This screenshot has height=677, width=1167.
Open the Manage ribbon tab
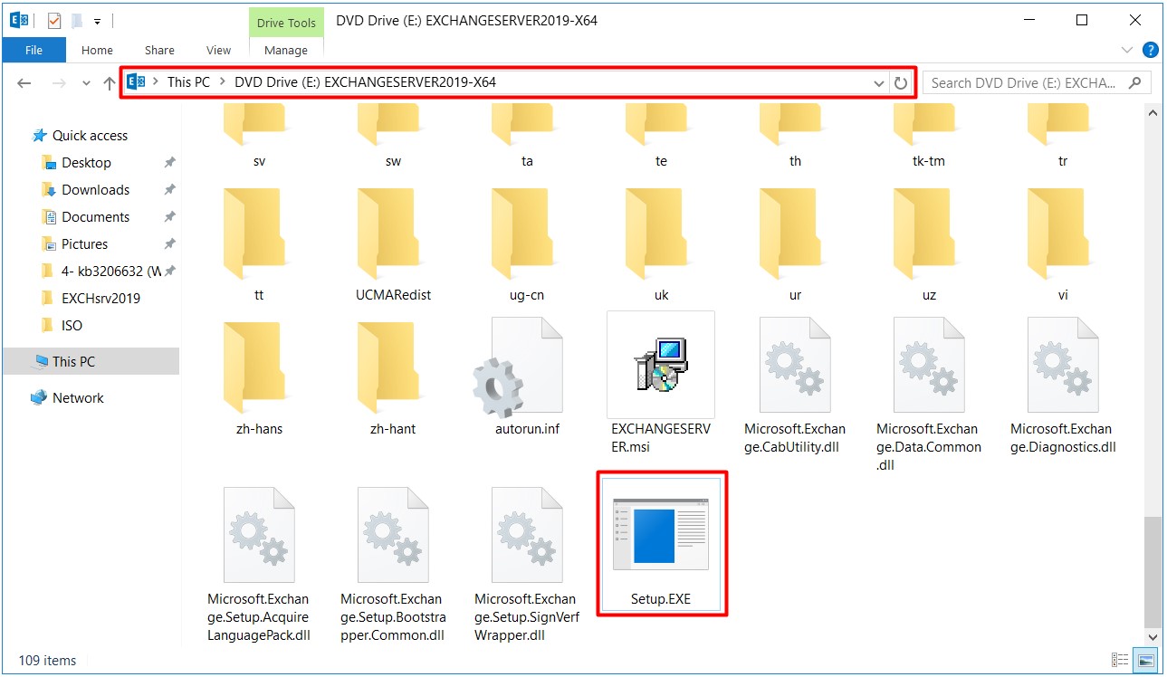pyautogui.click(x=286, y=50)
